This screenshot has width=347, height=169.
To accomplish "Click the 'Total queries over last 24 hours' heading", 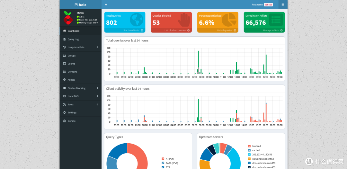I will click(127, 40).
